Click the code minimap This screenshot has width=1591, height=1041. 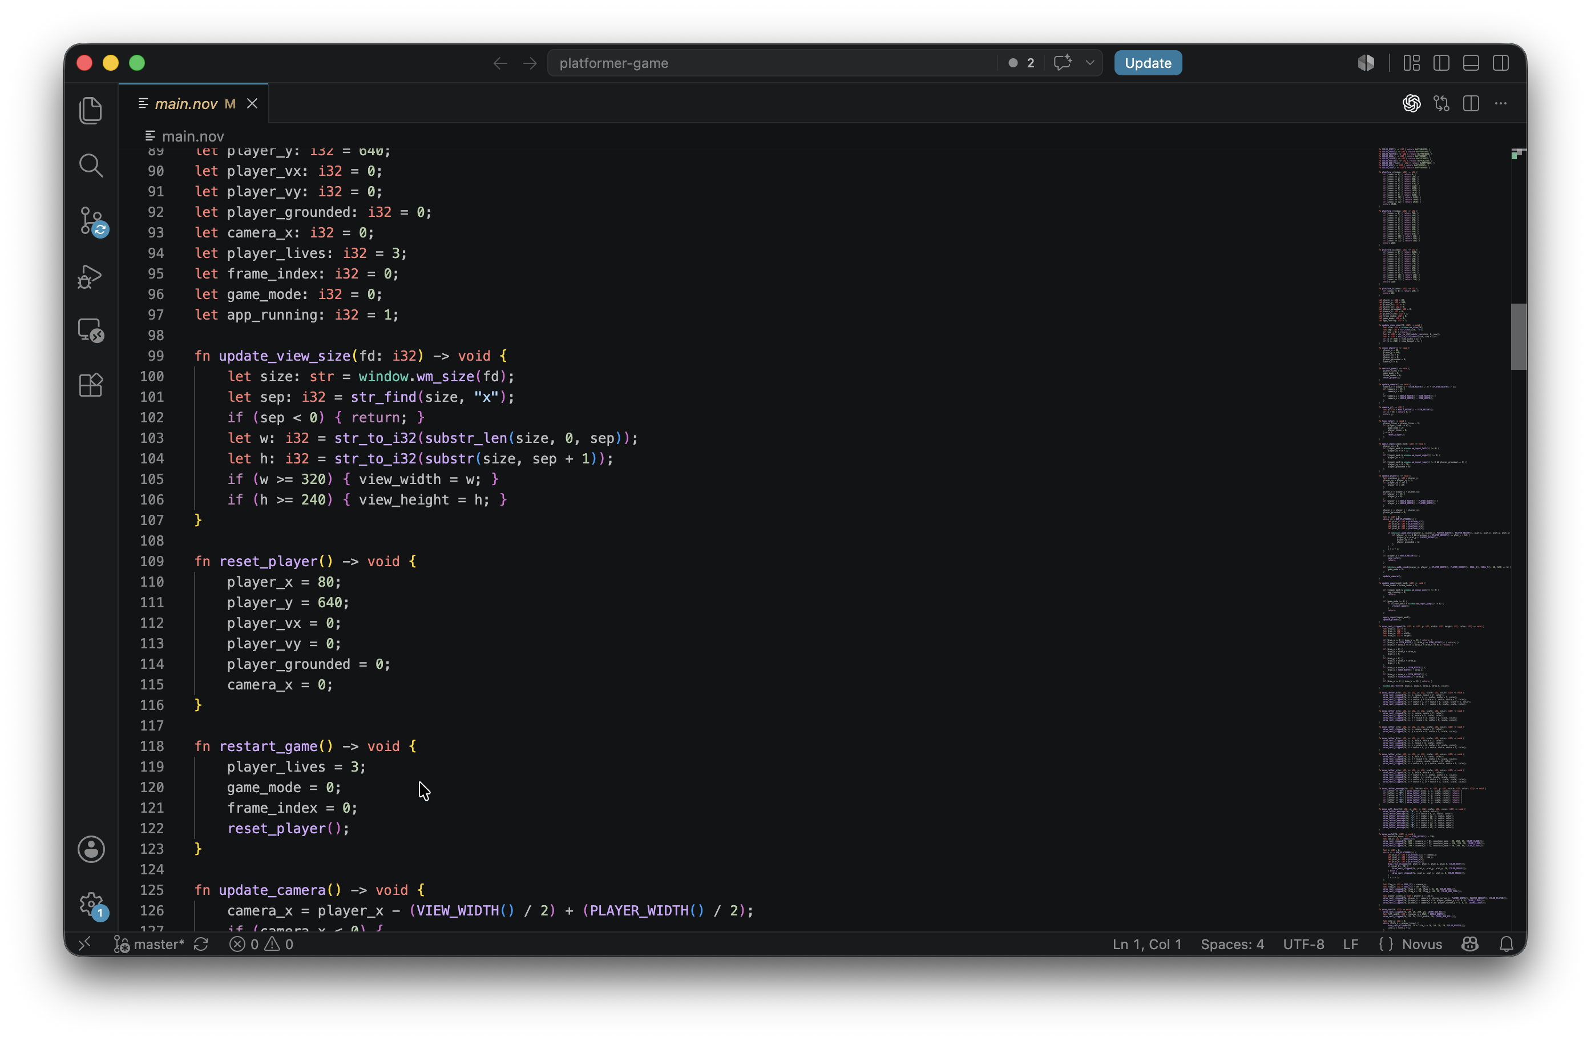(1443, 538)
